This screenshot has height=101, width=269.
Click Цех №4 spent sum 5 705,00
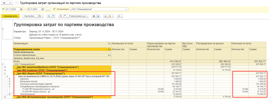[x=173, y=97]
